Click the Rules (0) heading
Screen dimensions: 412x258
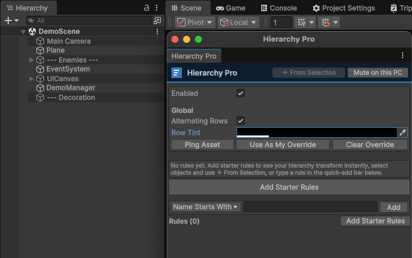click(184, 221)
